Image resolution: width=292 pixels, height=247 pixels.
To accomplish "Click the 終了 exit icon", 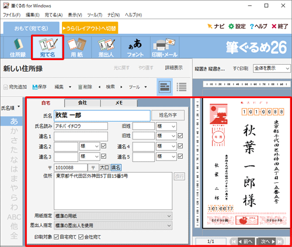I will pos(280,26).
